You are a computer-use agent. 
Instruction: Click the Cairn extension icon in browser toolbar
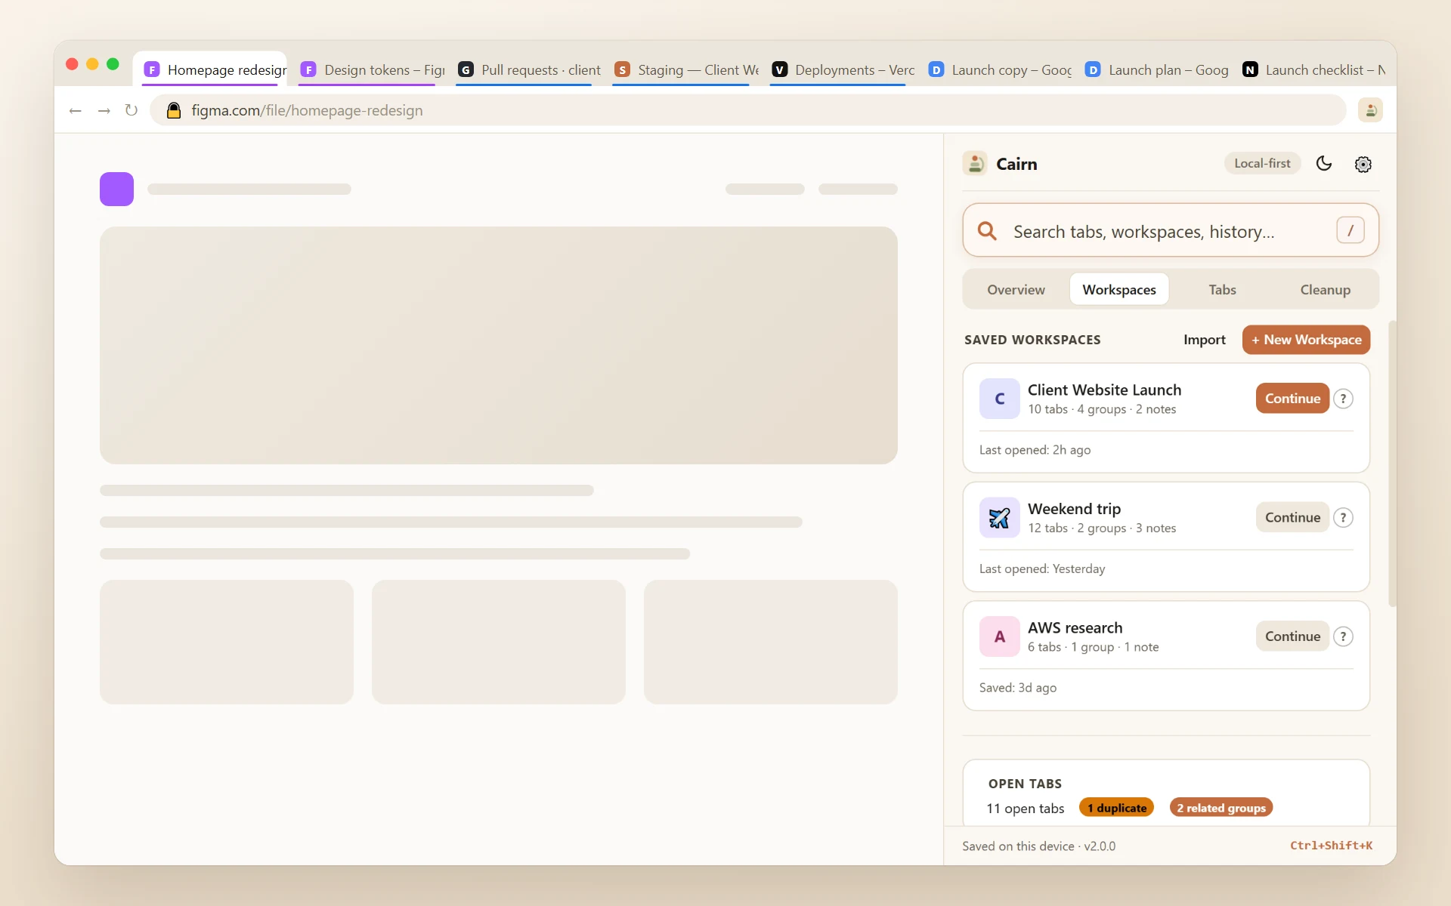[x=1370, y=110]
